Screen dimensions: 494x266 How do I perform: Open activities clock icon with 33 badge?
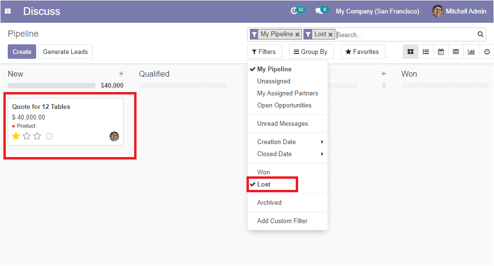(297, 11)
